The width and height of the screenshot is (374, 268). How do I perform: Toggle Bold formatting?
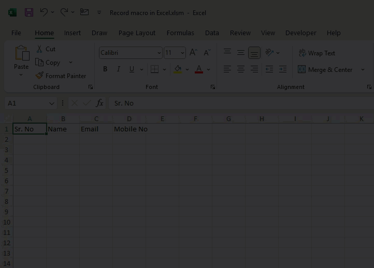105,69
